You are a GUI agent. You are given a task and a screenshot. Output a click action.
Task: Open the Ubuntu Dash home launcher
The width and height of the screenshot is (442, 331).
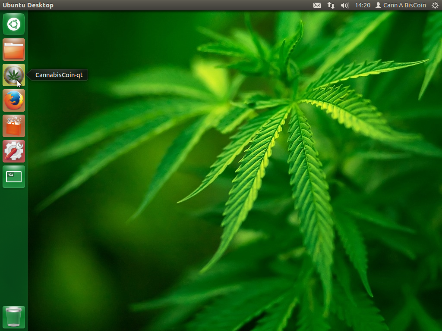pos(14,24)
